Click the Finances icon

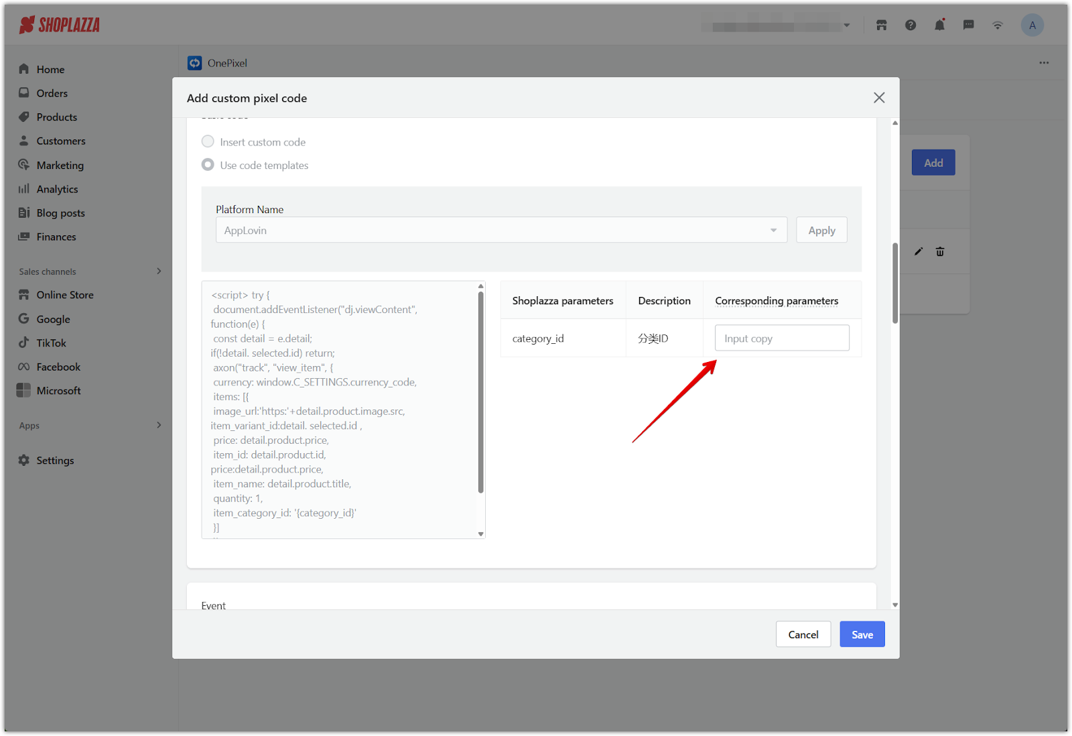24,237
